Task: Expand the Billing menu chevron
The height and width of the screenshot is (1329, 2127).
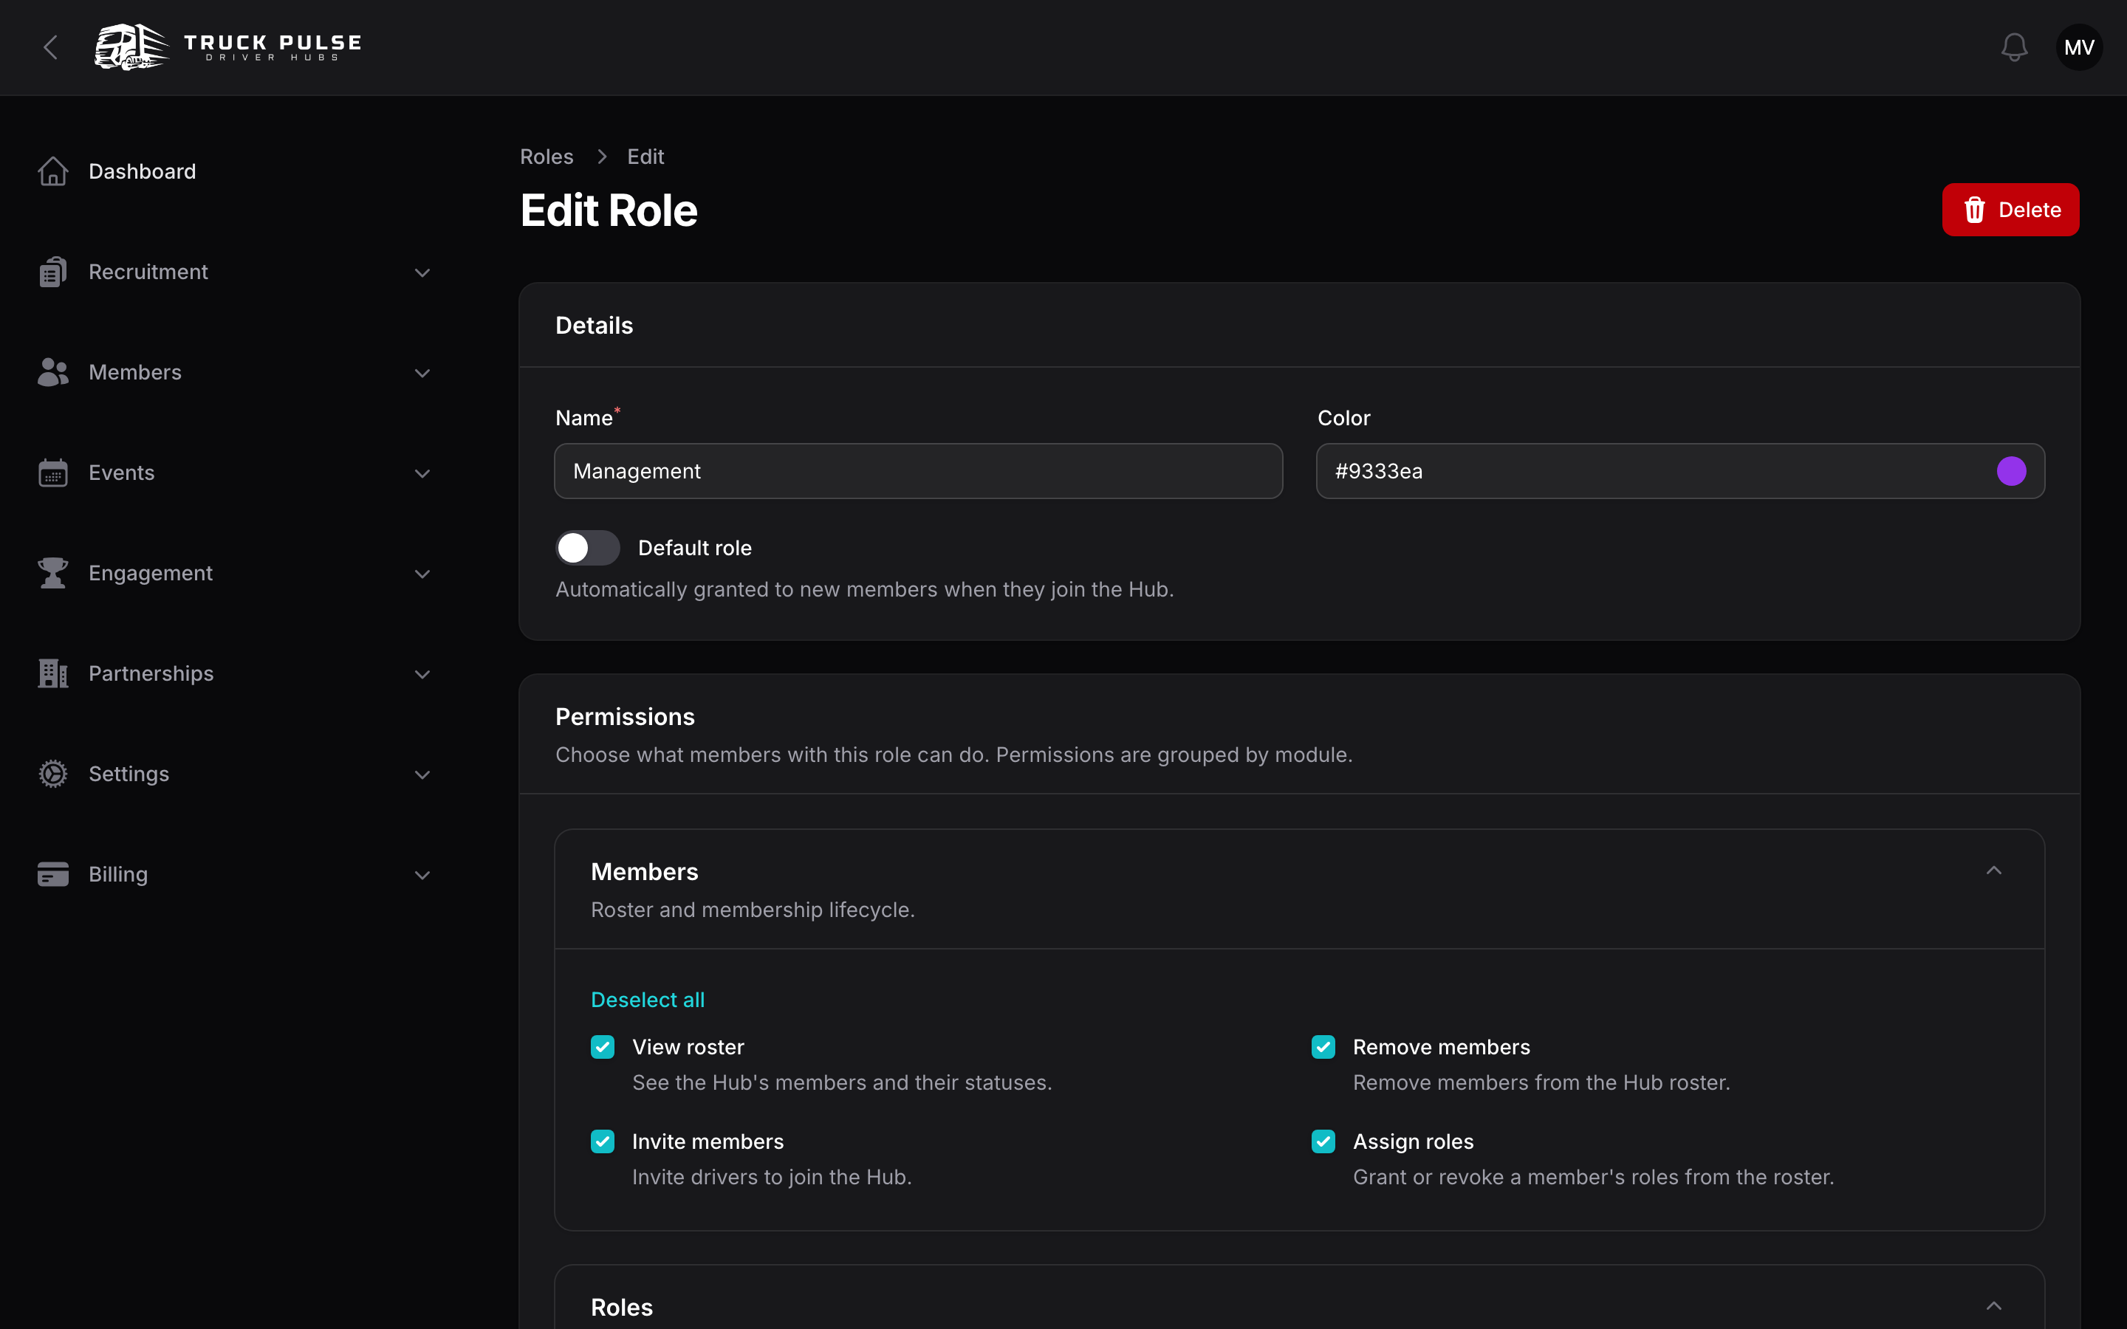Action: [x=422, y=876]
